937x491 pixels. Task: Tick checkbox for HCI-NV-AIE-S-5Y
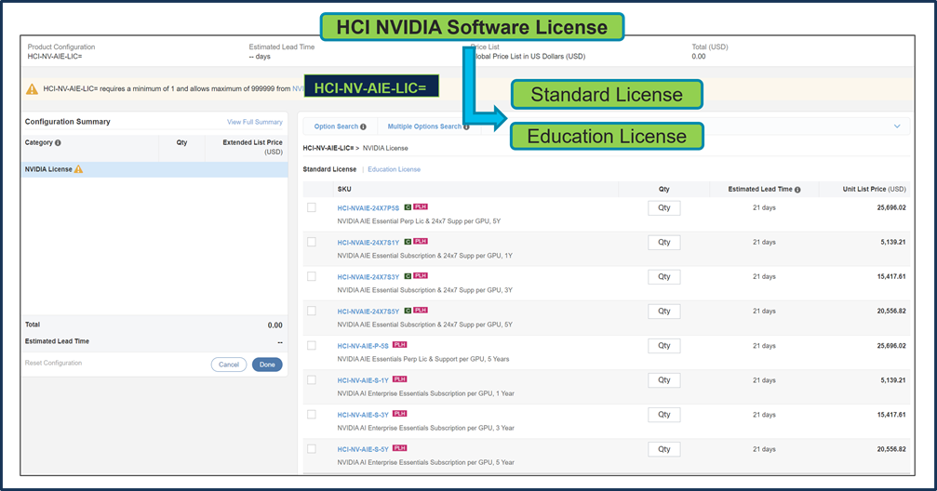tap(312, 448)
